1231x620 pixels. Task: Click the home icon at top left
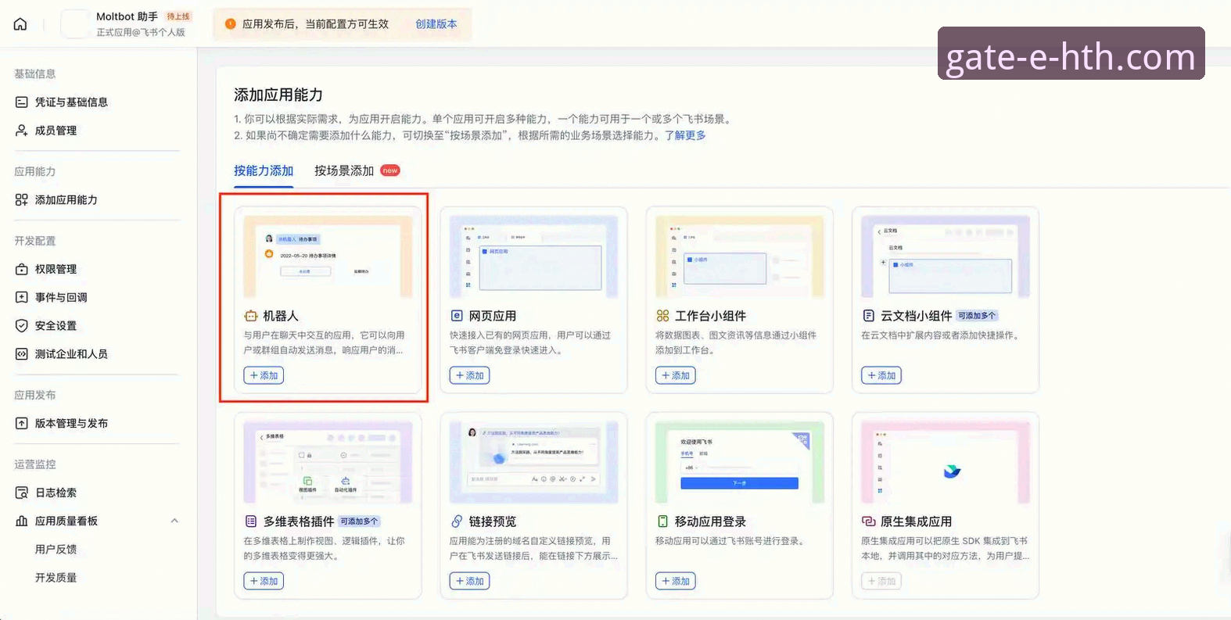tap(20, 24)
